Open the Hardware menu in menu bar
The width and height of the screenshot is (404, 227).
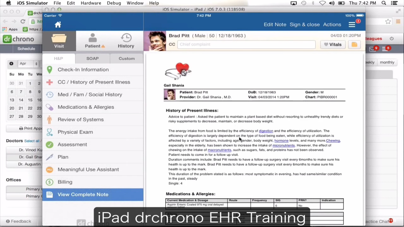pyautogui.click(x=91, y=3)
